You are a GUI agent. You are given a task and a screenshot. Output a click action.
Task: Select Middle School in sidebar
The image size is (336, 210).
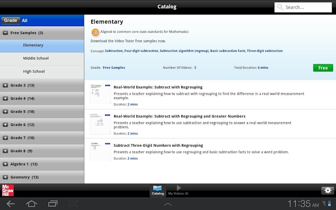[x=42, y=58]
